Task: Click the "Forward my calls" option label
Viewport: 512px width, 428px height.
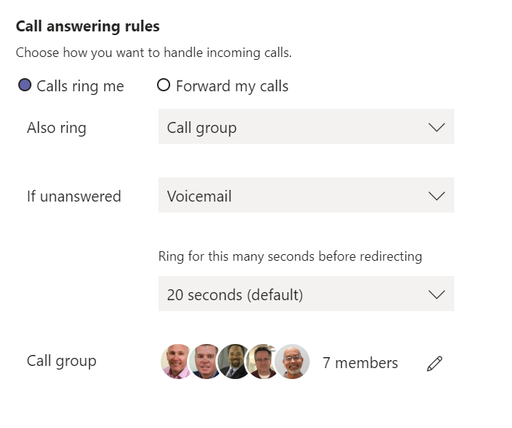Action: (x=232, y=86)
